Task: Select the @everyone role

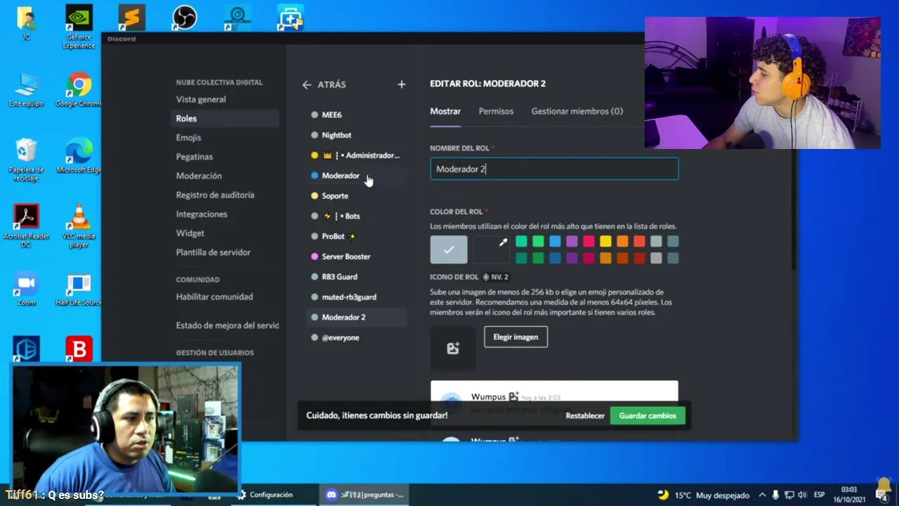Action: pyautogui.click(x=356, y=337)
